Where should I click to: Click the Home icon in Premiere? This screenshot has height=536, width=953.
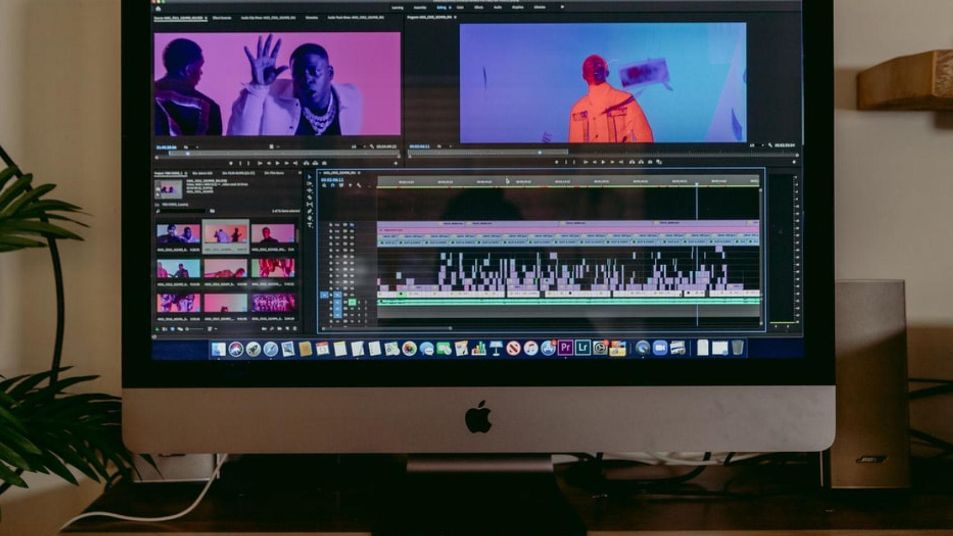(x=158, y=8)
